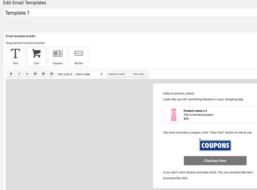The width and height of the screenshot is (257, 190).
Task: Select the Text element block
Action: click(15, 57)
